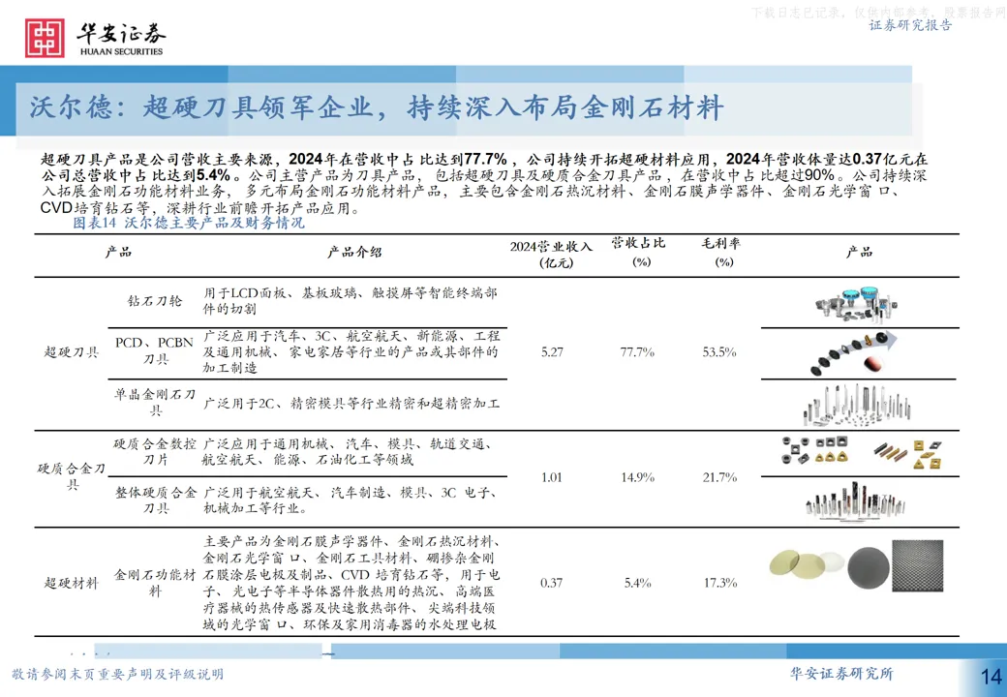
Task: Click the 单晶金刚石刀具 product cell
Action: click(155, 403)
